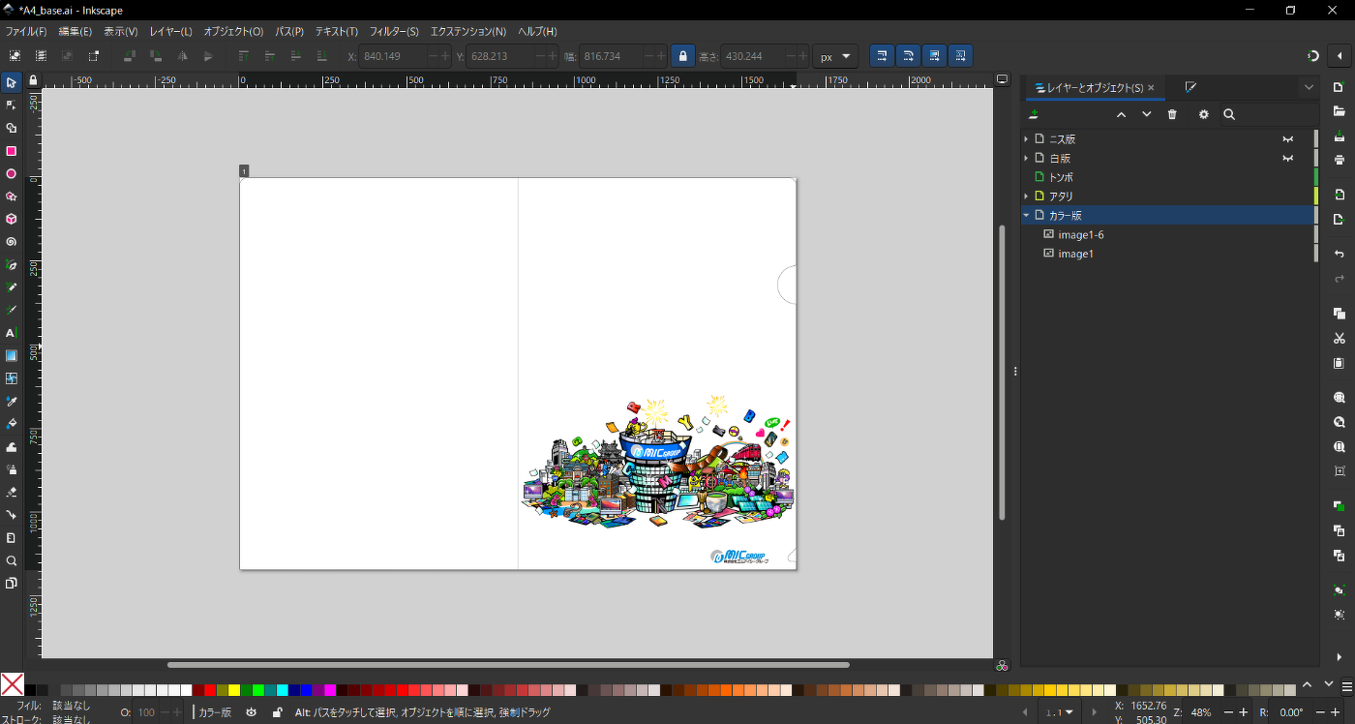Open the px units dropdown

click(835, 56)
